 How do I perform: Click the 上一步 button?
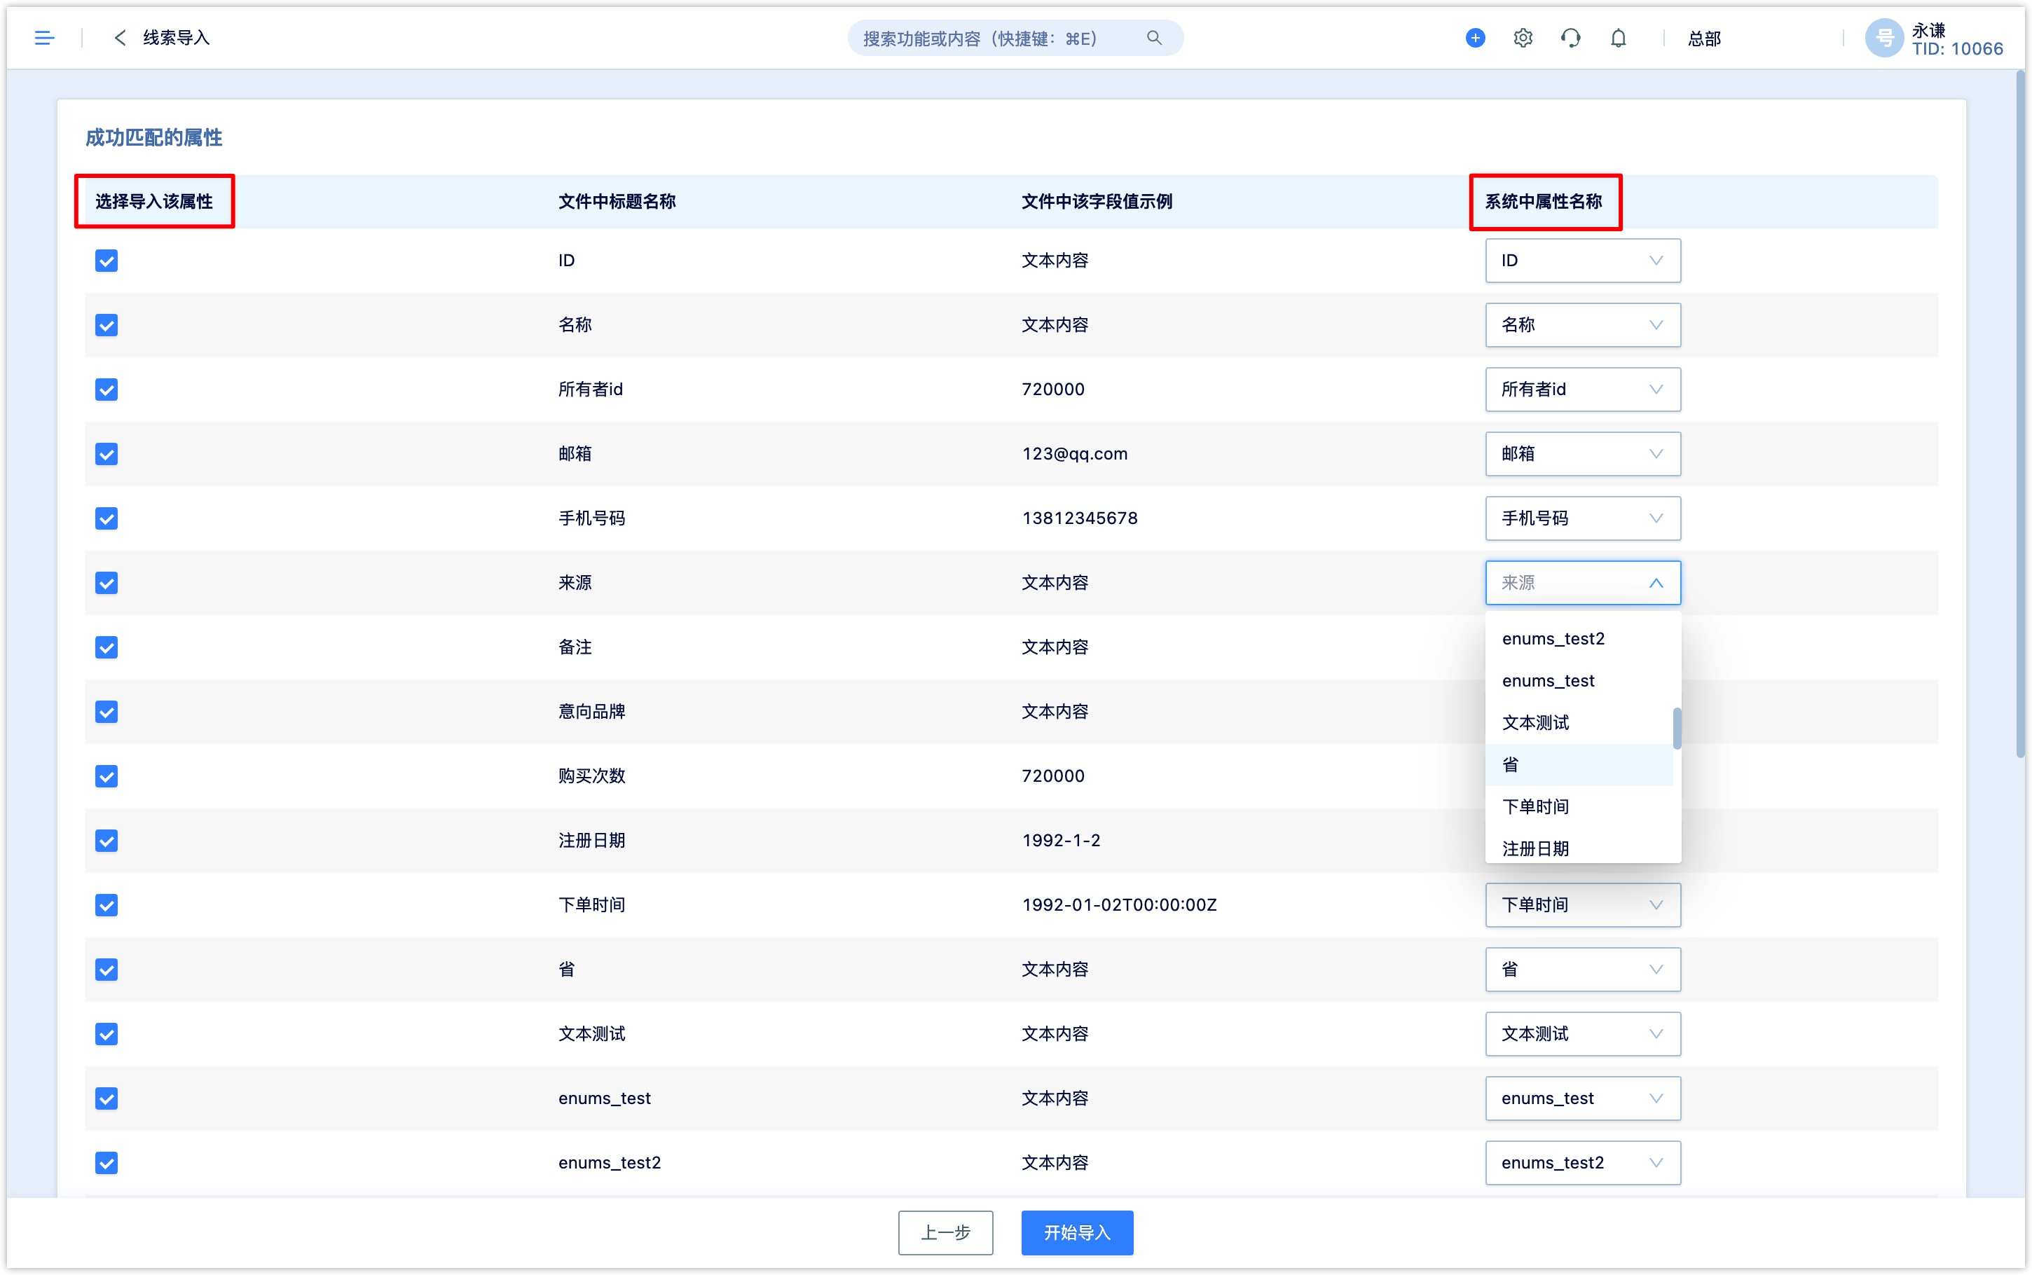click(x=945, y=1233)
